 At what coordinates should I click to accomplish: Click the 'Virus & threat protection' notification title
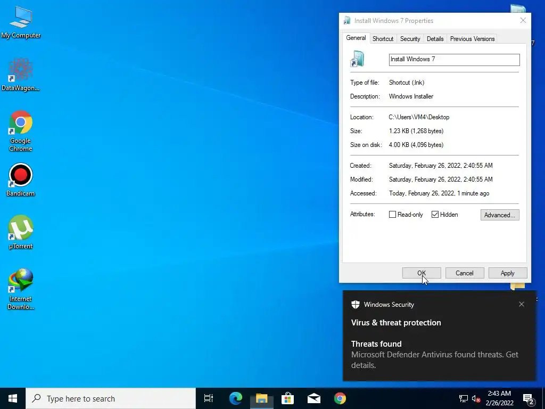(396, 323)
